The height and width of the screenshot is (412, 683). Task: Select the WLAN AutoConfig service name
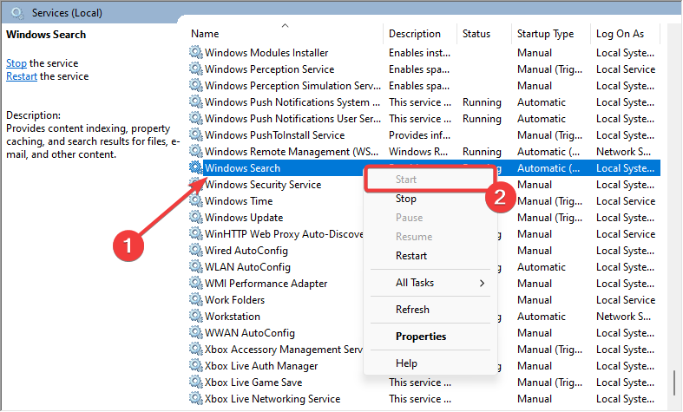tap(247, 267)
